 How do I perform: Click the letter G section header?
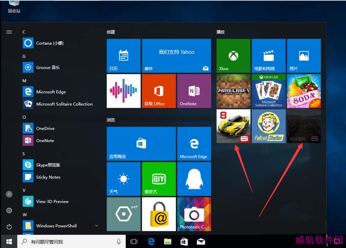click(x=24, y=56)
